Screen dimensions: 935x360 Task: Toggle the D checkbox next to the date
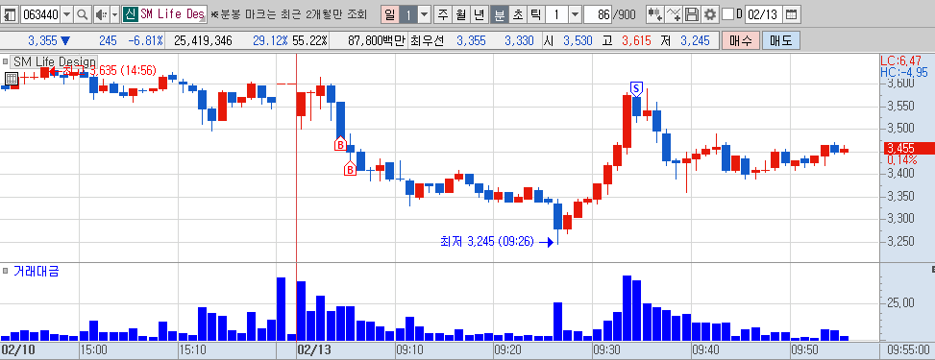point(727,13)
